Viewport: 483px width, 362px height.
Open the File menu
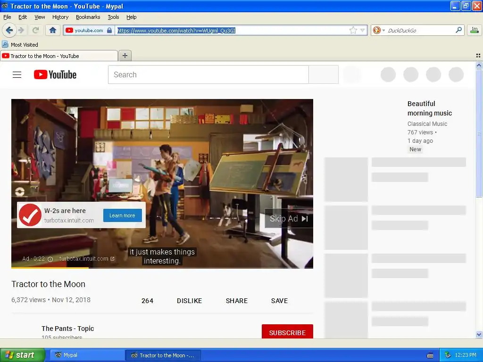tap(7, 17)
